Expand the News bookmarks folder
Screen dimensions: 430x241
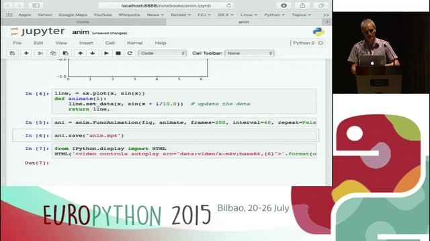(x=155, y=15)
